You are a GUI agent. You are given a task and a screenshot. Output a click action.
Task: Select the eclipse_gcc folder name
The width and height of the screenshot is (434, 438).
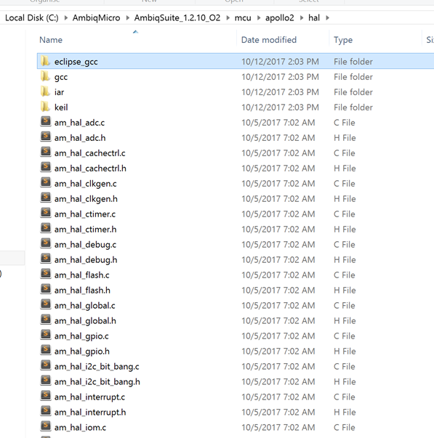[76, 62]
